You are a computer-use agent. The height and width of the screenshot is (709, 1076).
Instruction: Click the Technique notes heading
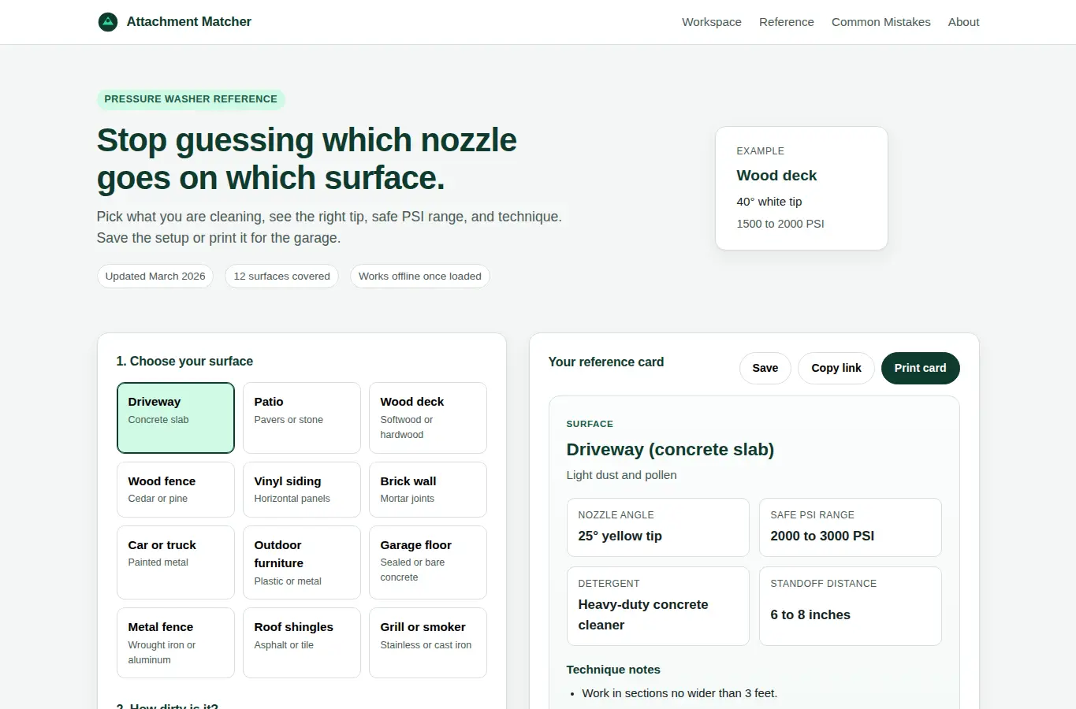pyautogui.click(x=613, y=670)
